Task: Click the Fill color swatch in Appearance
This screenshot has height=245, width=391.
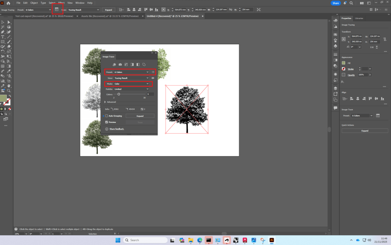Action: coord(344,63)
